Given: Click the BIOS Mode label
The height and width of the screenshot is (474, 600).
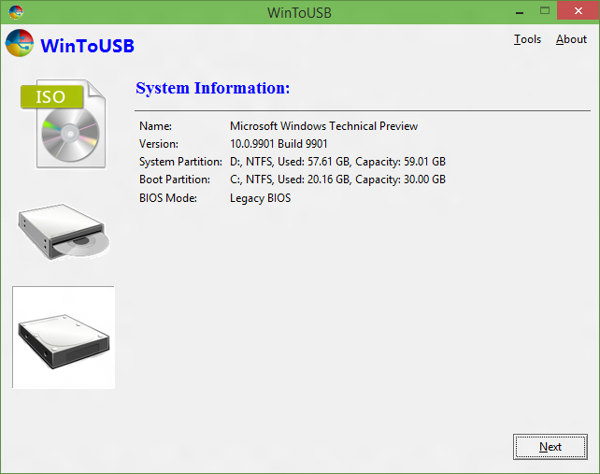Looking at the screenshot, I should (x=168, y=198).
